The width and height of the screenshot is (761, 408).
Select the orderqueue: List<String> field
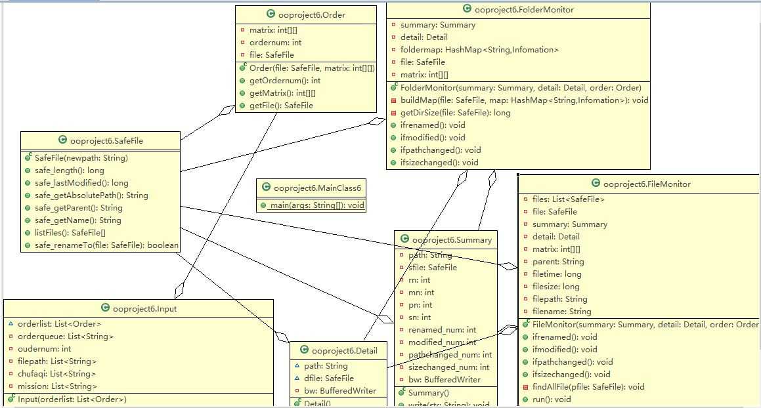click(66, 337)
